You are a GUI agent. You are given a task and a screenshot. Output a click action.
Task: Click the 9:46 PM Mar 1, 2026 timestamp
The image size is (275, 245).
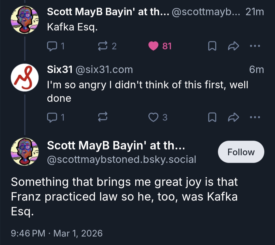(57, 233)
